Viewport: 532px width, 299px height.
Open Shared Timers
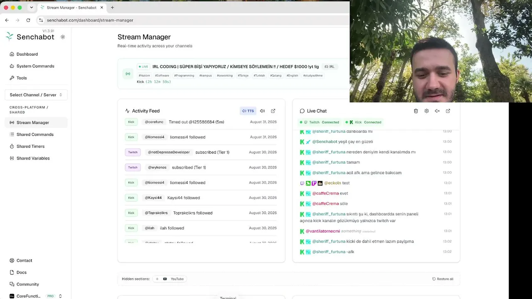[36, 146]
